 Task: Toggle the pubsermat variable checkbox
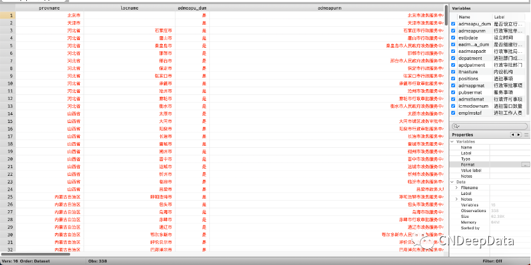click(453, 92)
